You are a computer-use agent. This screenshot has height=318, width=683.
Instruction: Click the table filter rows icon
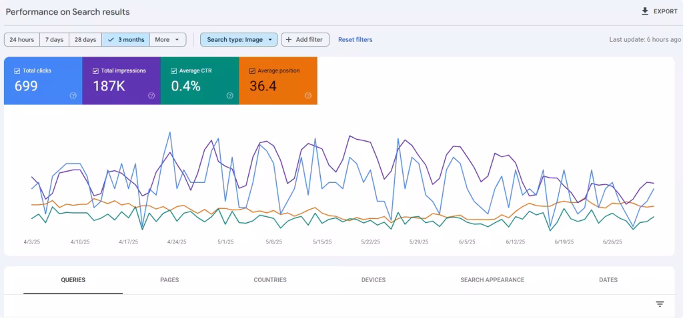click(x=660, y=304)
